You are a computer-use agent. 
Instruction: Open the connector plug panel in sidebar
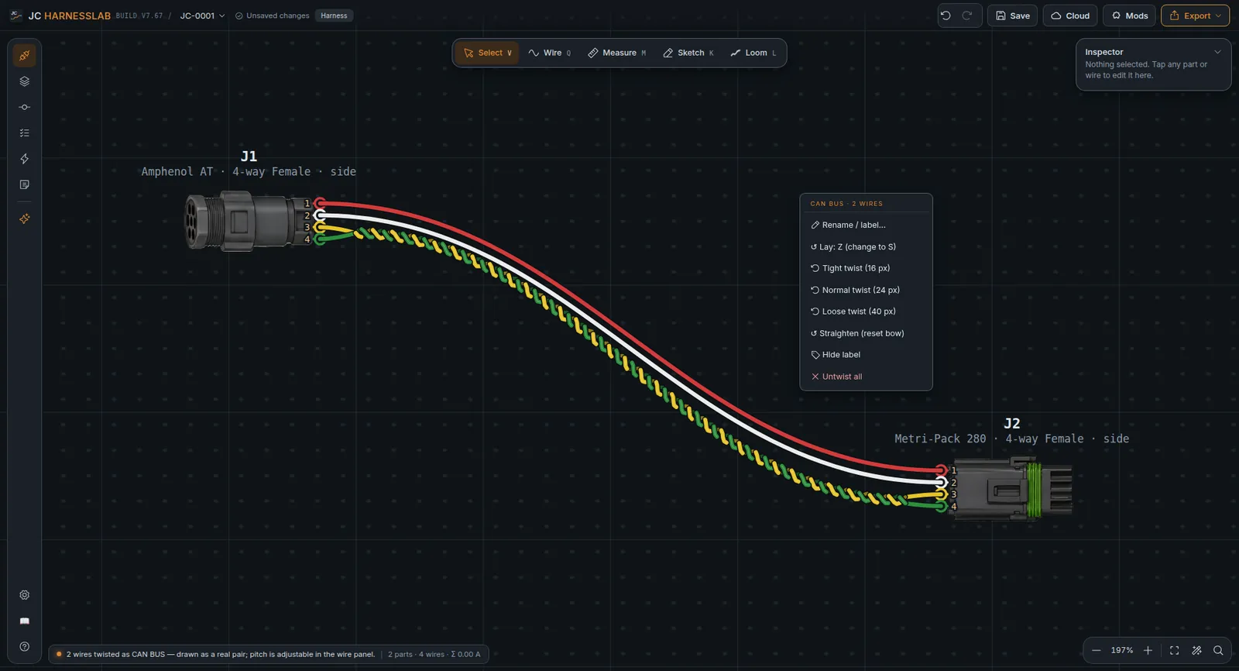[25, 56]
